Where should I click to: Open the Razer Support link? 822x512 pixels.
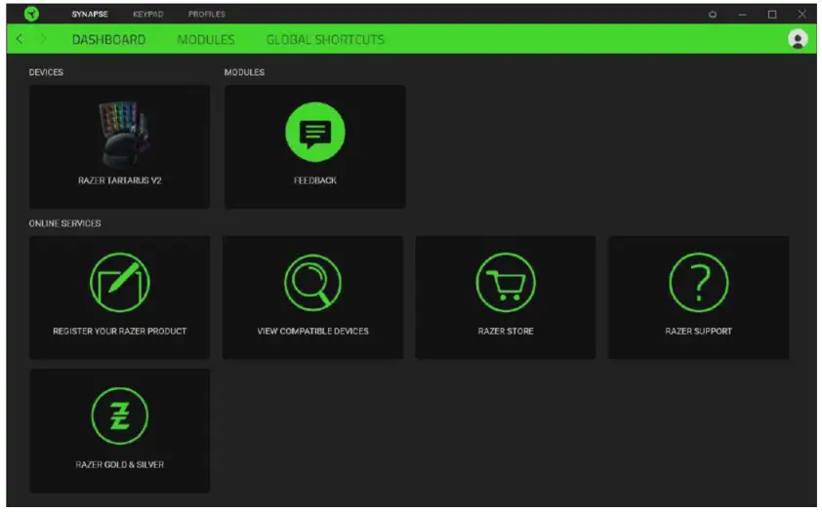pos(698,332)
